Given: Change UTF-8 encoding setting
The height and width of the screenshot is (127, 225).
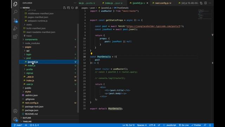Looking at the screenshot, I should pos(152,125).
